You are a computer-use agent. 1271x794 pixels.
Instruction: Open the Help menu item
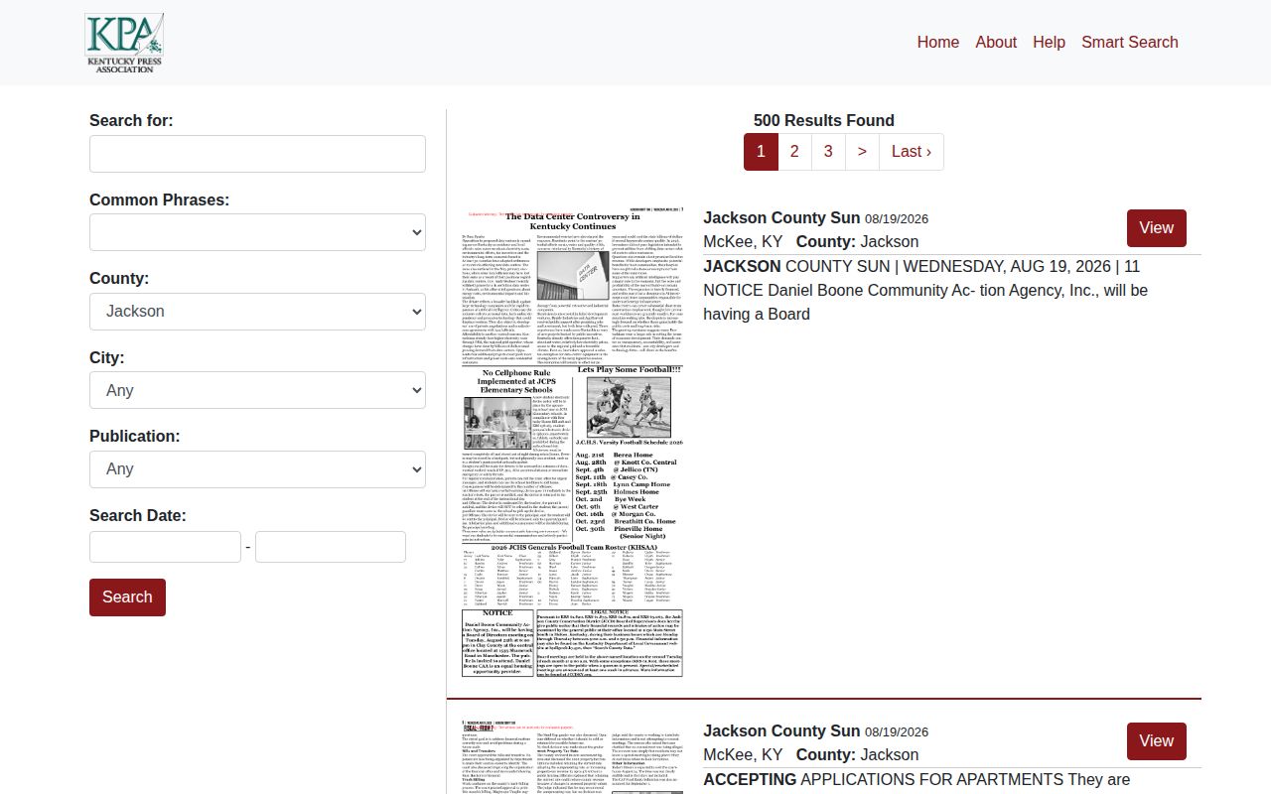click(x=1049, y=42)
